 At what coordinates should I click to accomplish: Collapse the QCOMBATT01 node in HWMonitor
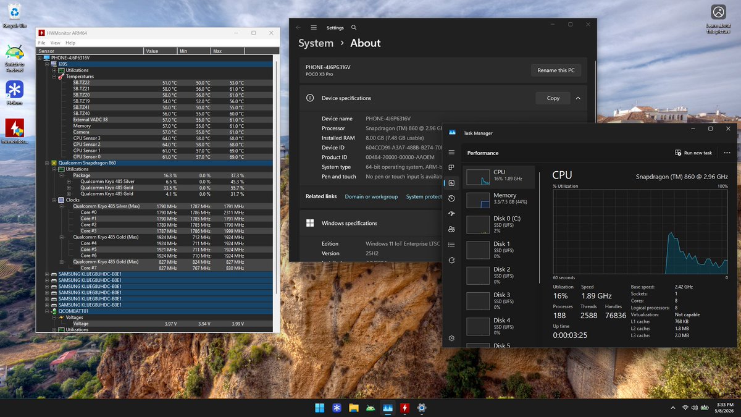(48, 311)
